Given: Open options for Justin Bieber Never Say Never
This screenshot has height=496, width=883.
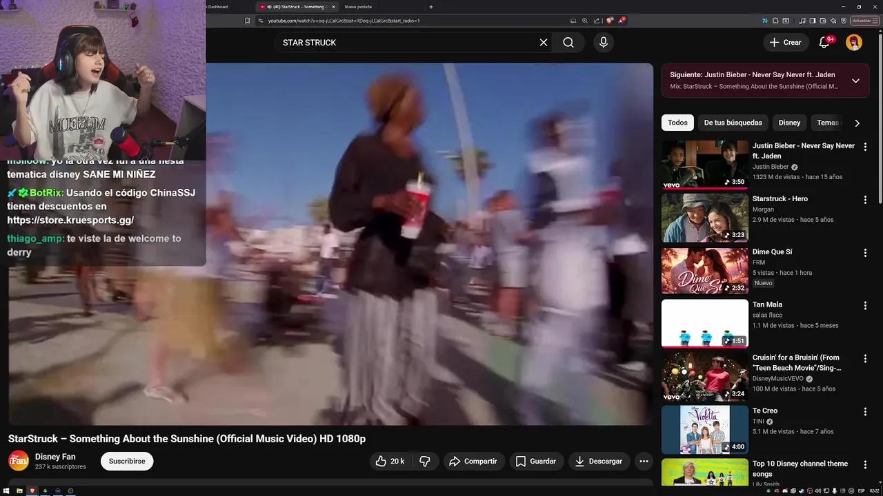Looking at the screenshot, I should (865, 147).
